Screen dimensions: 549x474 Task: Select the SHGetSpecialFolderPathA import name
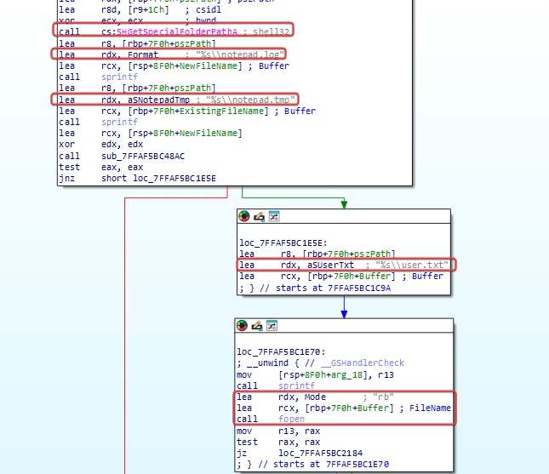click(x=177, y=31)
